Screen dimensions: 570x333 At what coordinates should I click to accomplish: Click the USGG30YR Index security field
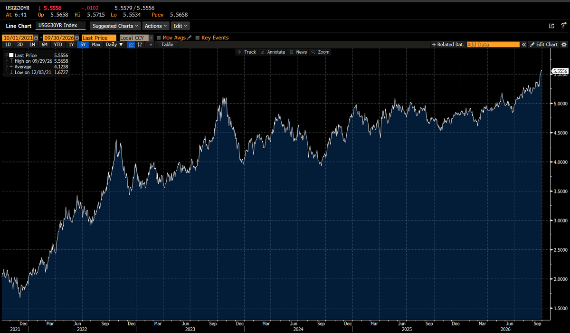61,26
